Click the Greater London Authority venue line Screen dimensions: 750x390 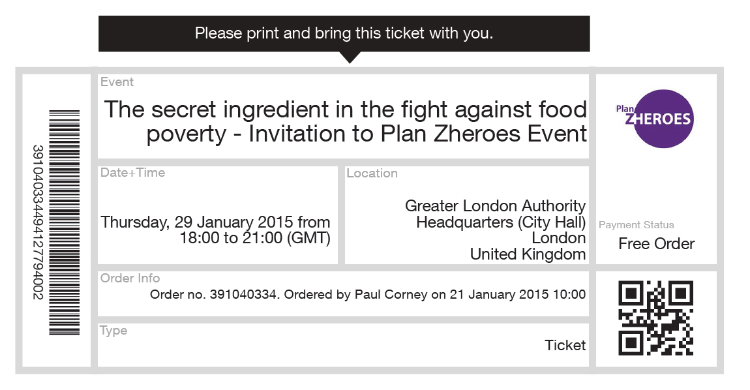[495, 206]
